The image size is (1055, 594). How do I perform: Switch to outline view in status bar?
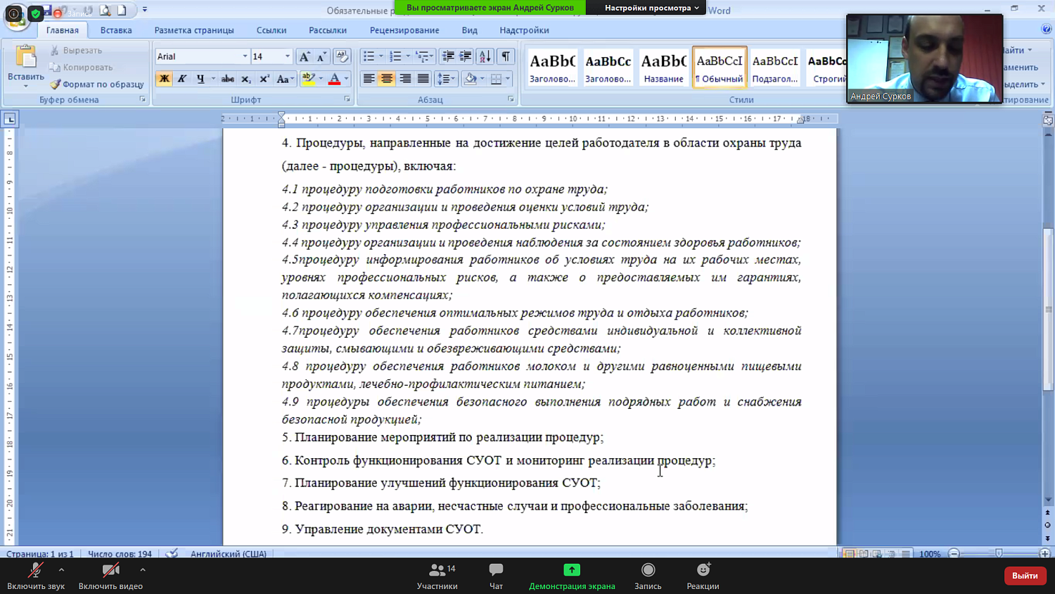891,554
